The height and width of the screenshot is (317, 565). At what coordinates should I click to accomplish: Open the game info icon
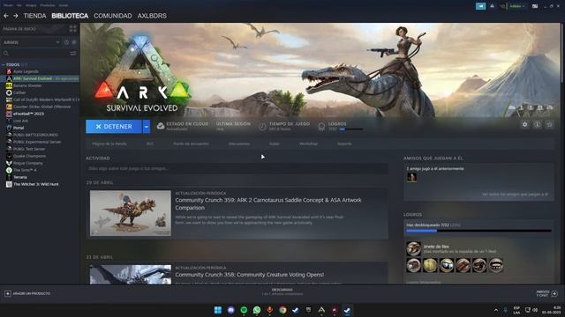(537, 124)
